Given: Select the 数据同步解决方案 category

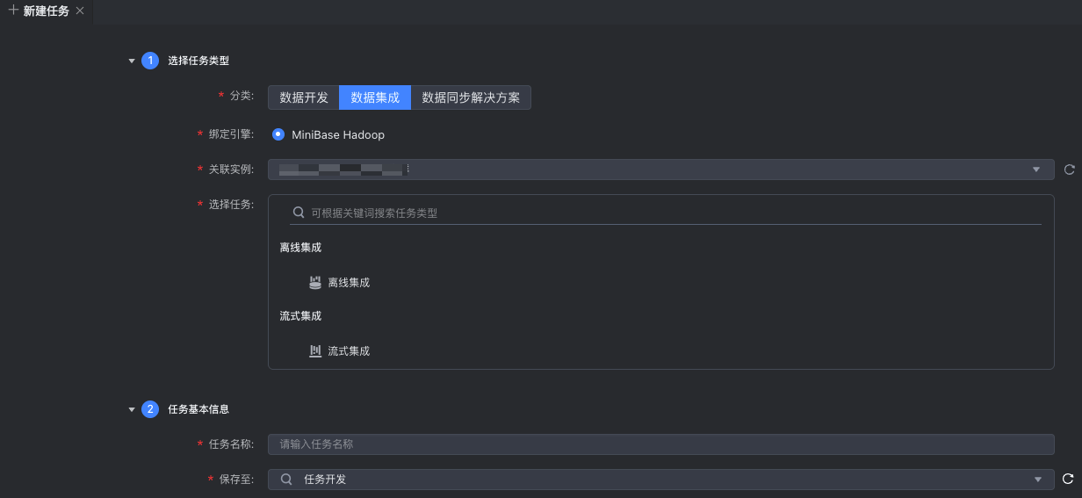Looking at the screenshot, I should pos(471,97).
